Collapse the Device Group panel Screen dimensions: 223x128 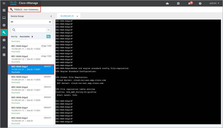[51, 16]
